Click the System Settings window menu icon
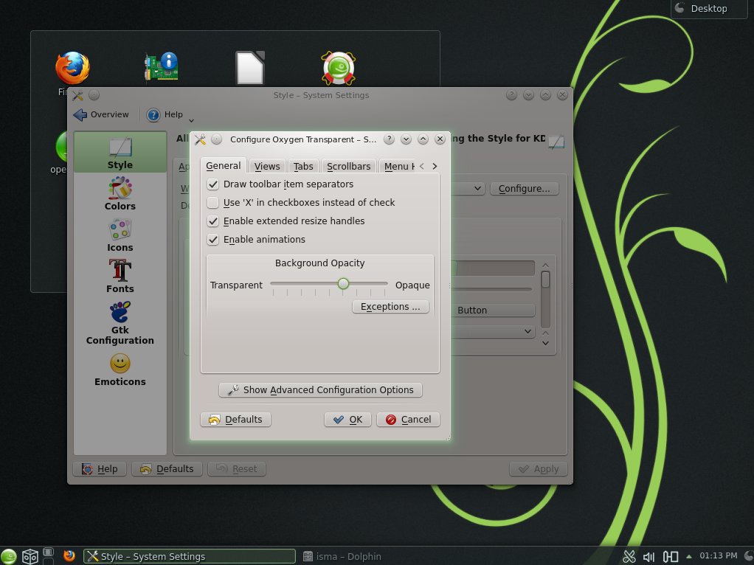 tap(78, 95)
